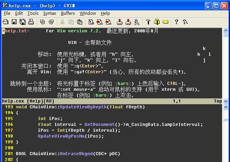Open the Edit menu
Image resolution: width=230 pixels, height=162 pixels.
(x=19, y=13)
